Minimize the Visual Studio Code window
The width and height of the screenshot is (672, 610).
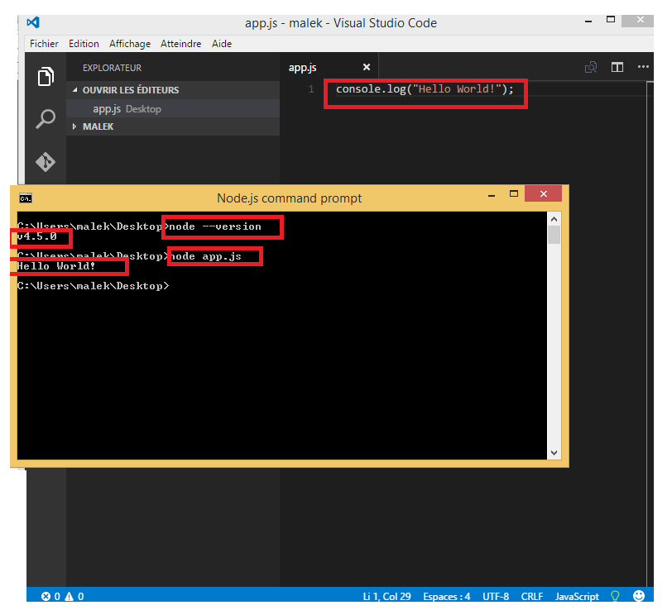(588, 21)
